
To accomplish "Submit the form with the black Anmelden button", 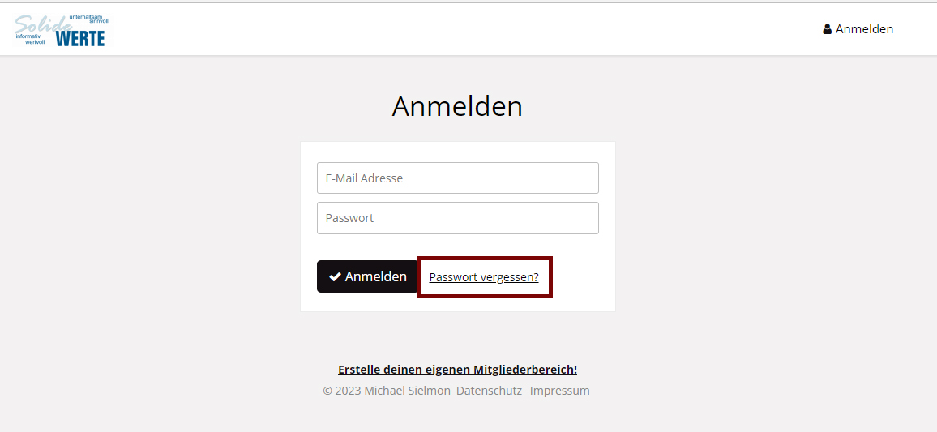I will 367,276.
